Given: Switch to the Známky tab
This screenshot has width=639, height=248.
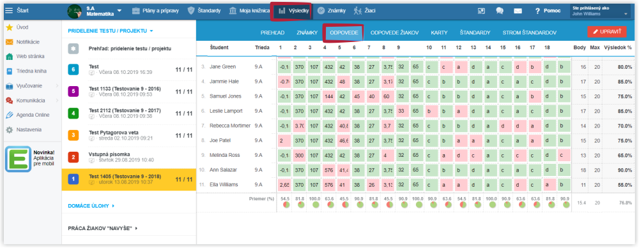Looking at the screenshot, I should click(307, 33).
